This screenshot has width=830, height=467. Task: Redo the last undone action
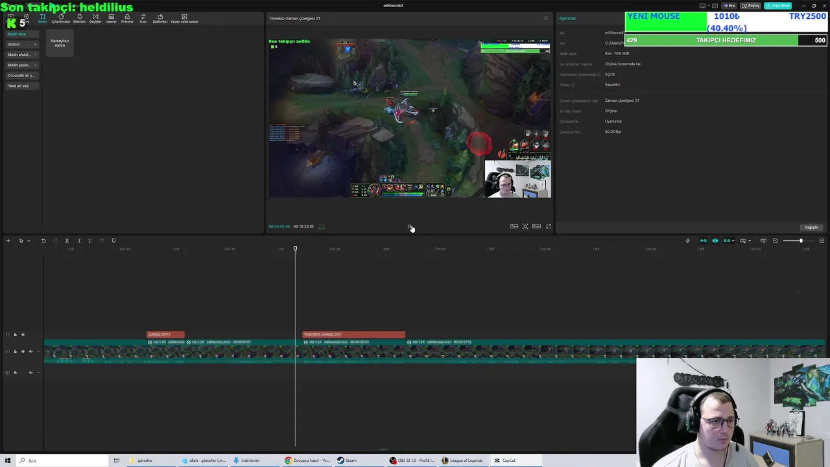tap(55, 241)
